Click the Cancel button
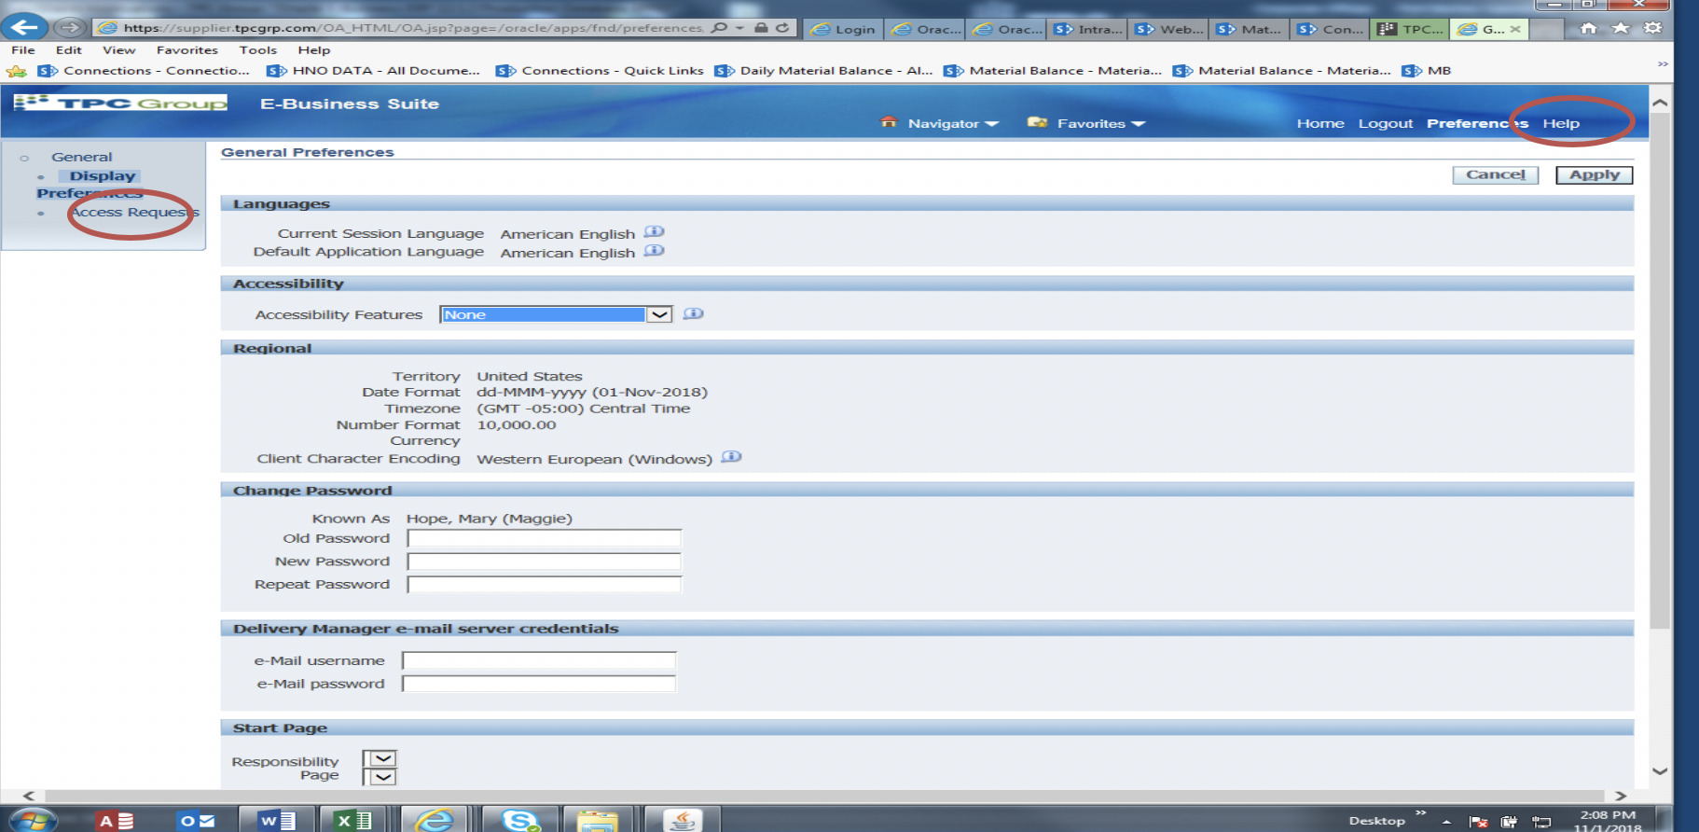This screenshot has height=832, width=1699. 1495,174
